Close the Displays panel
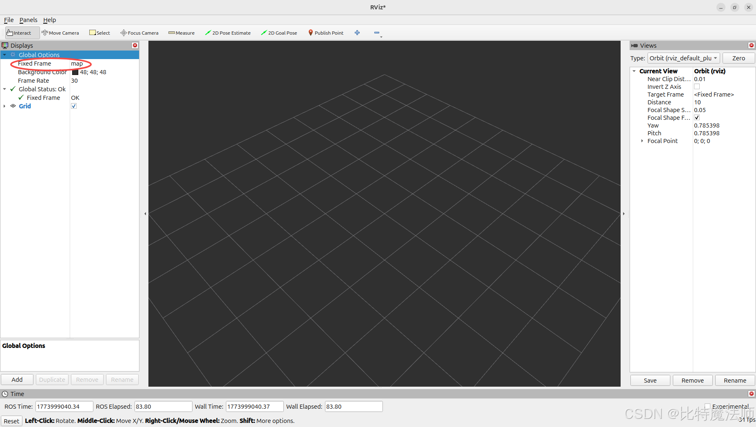756x427 pixels. 135,45
